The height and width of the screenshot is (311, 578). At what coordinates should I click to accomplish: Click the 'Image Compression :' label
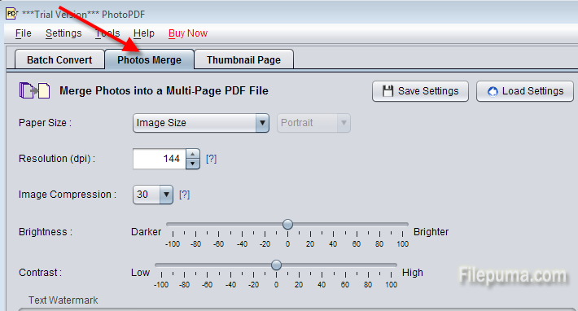68,195
